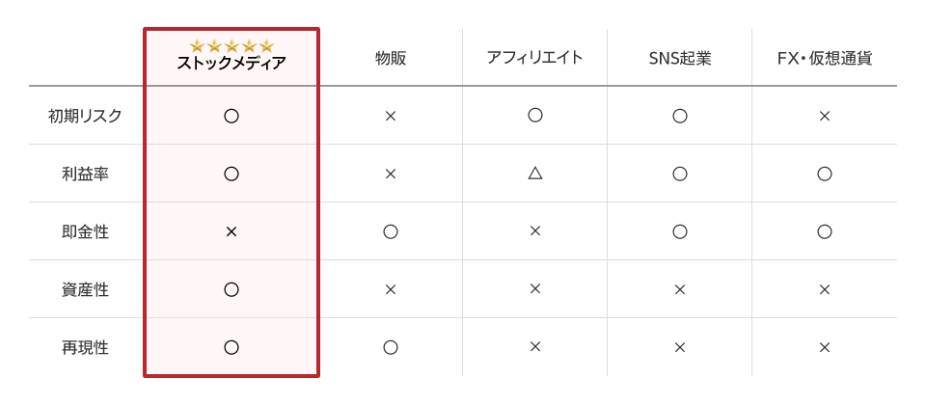Viewport: 926px width, 405px height.
Task: Click the cross in FX・仮想通貨 再現性 cell
Action: [825, 347]
